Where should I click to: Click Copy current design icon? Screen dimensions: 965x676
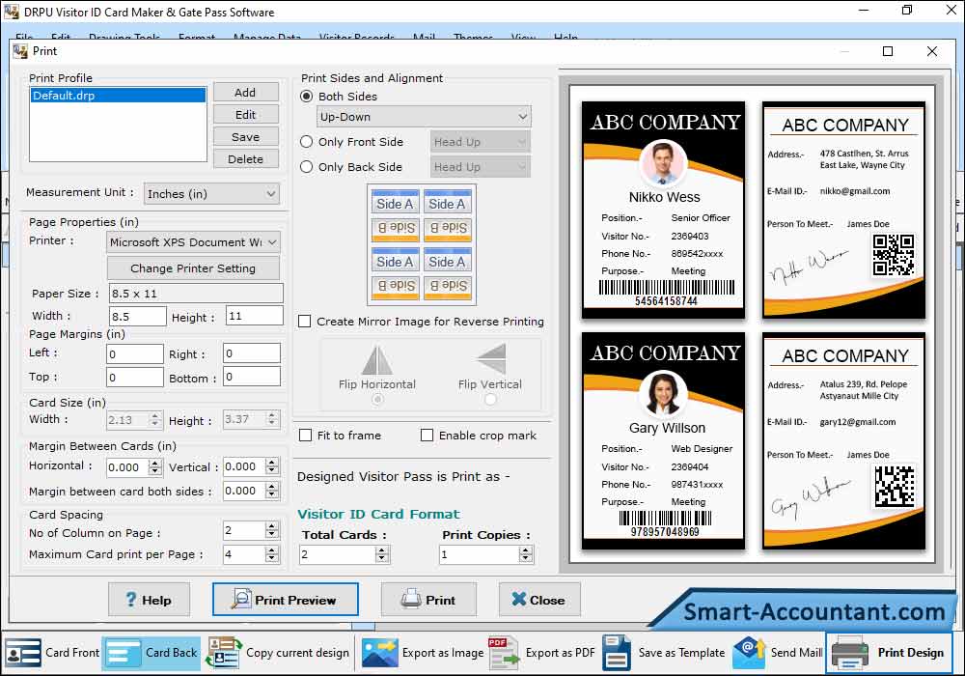[x=224, y=653]
